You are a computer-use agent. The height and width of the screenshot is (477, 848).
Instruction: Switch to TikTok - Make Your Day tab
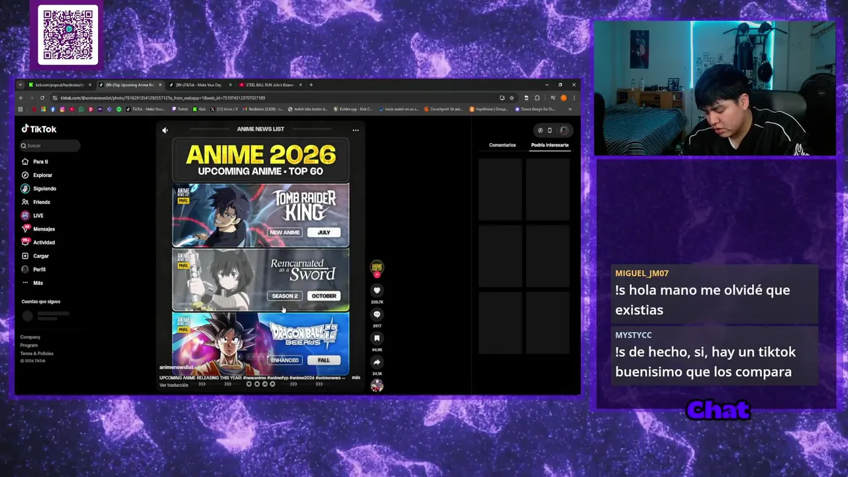point(199,85)
